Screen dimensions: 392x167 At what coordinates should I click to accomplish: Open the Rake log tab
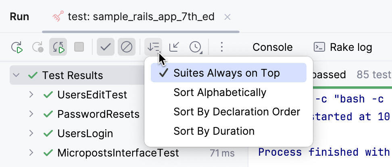[x=343, y=47]
